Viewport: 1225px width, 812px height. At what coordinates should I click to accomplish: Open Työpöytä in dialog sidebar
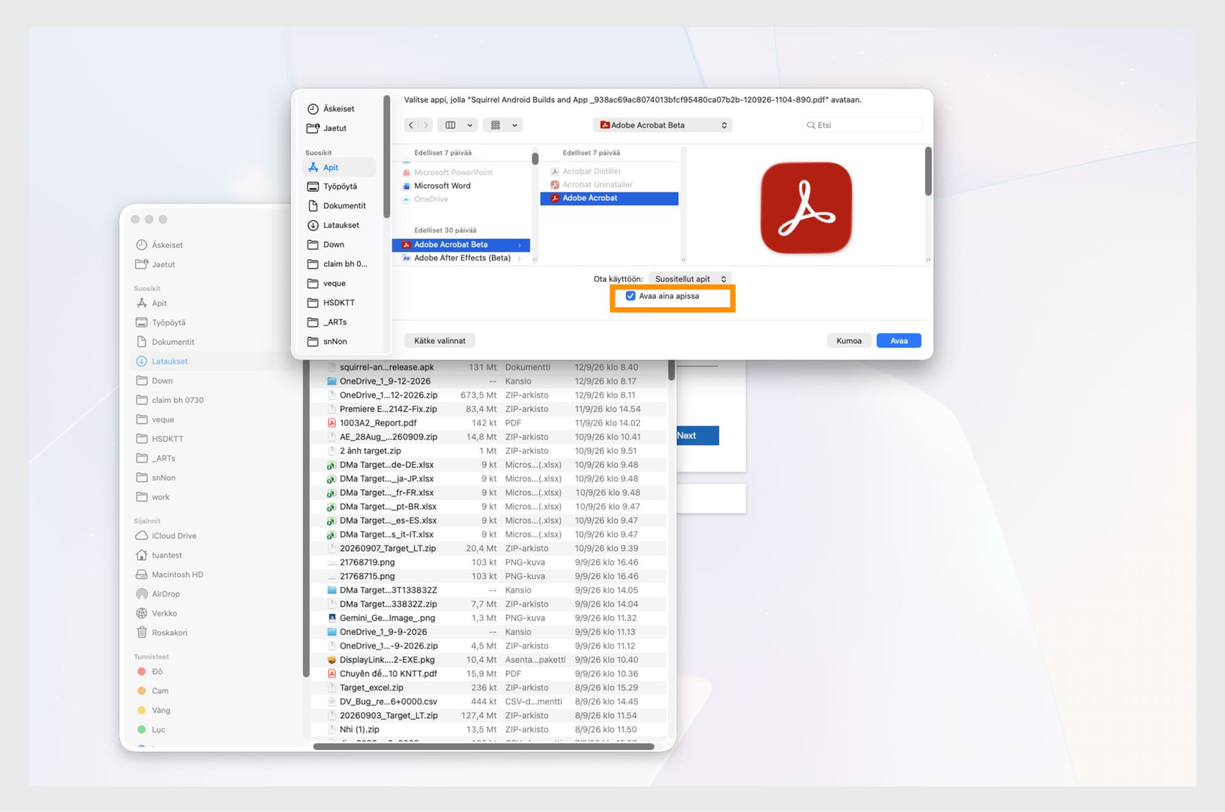pos(338,186)
